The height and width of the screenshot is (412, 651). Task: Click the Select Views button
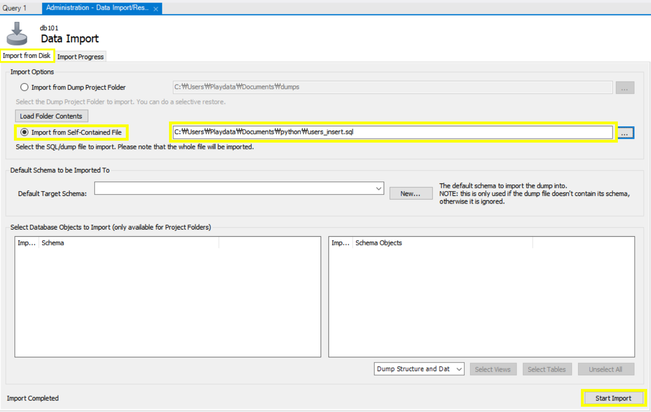point(493,369)
